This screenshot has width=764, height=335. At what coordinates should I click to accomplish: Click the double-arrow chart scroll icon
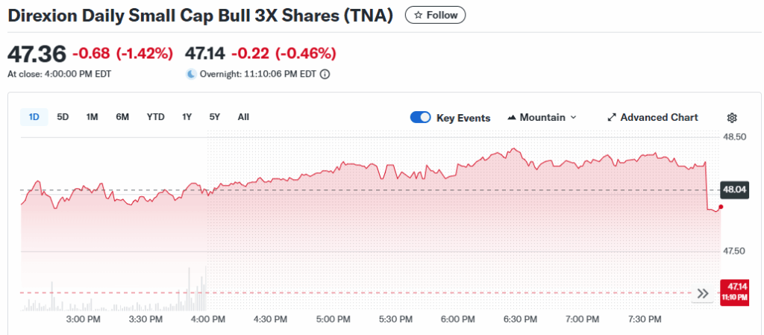pos(702,293)
